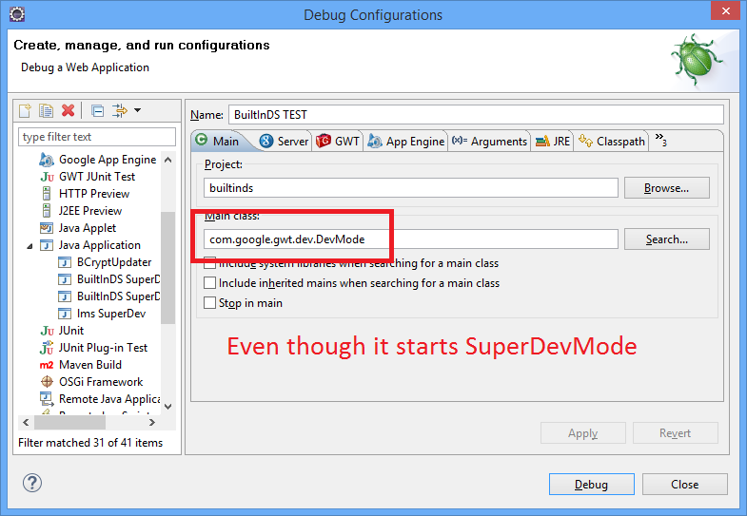Click the Debug button
Screen dimensions: 747x516
click(x=591, y=484)
